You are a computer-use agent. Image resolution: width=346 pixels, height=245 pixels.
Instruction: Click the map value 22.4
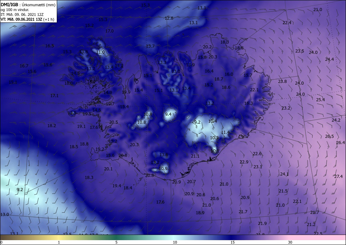click(286, 23)
